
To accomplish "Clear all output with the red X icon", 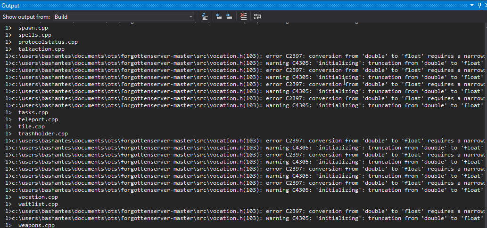I will [x=243, y=17].
